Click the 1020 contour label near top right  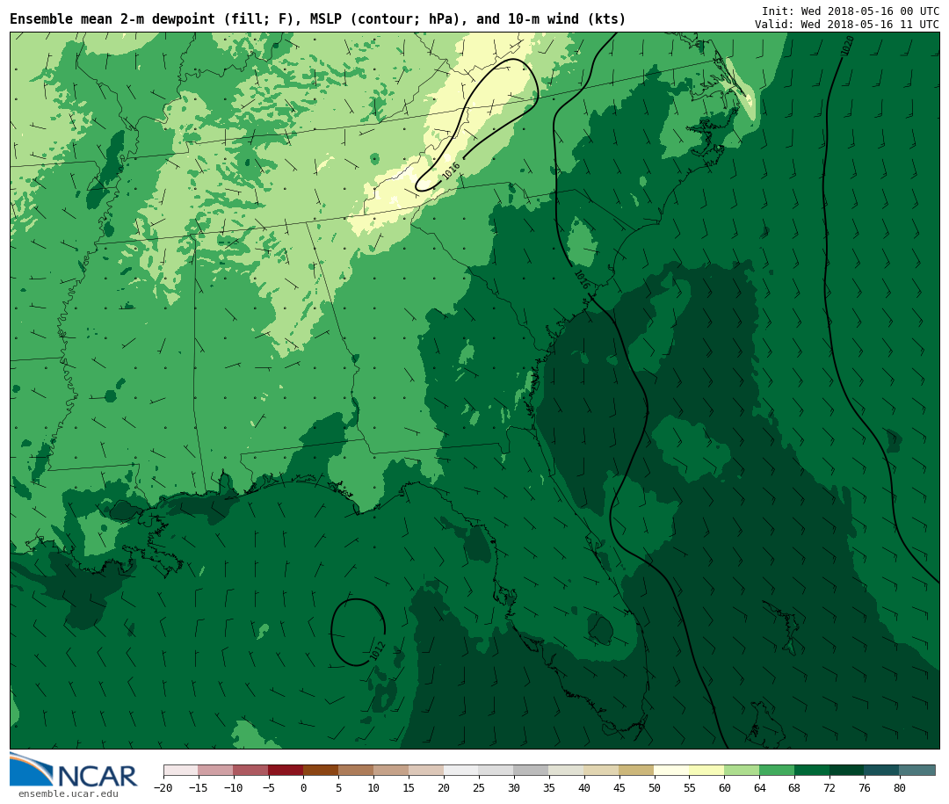click(x=847, y=45)
